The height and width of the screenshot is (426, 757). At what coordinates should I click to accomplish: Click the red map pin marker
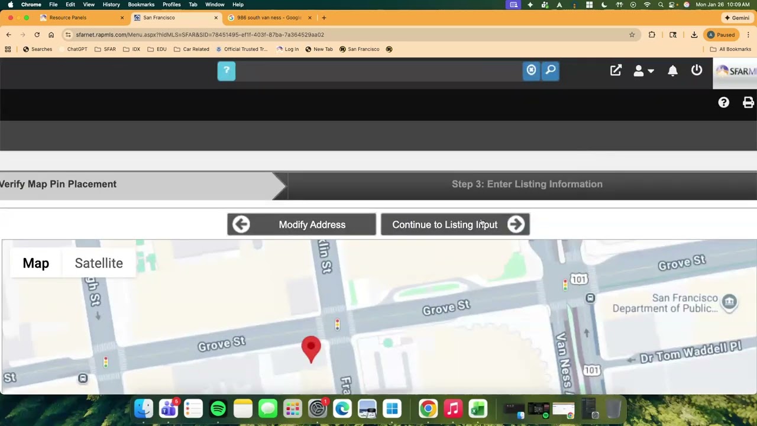(311, 349)
